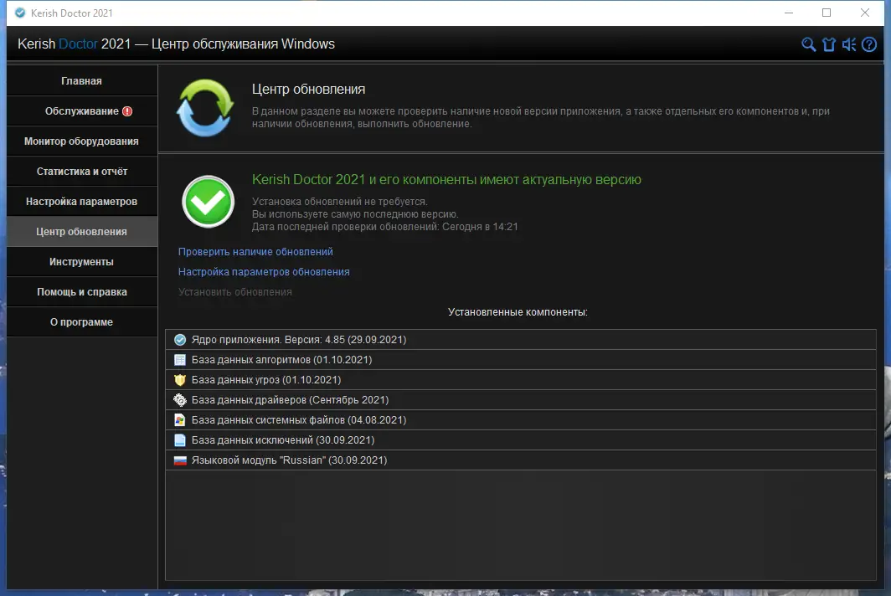Select База данных драйверов (Сентябрь 2021) row
The image size is (891, 596).
tap(521, 400)
